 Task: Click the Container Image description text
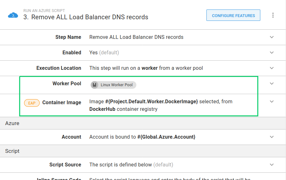click(x=160, y=105)
